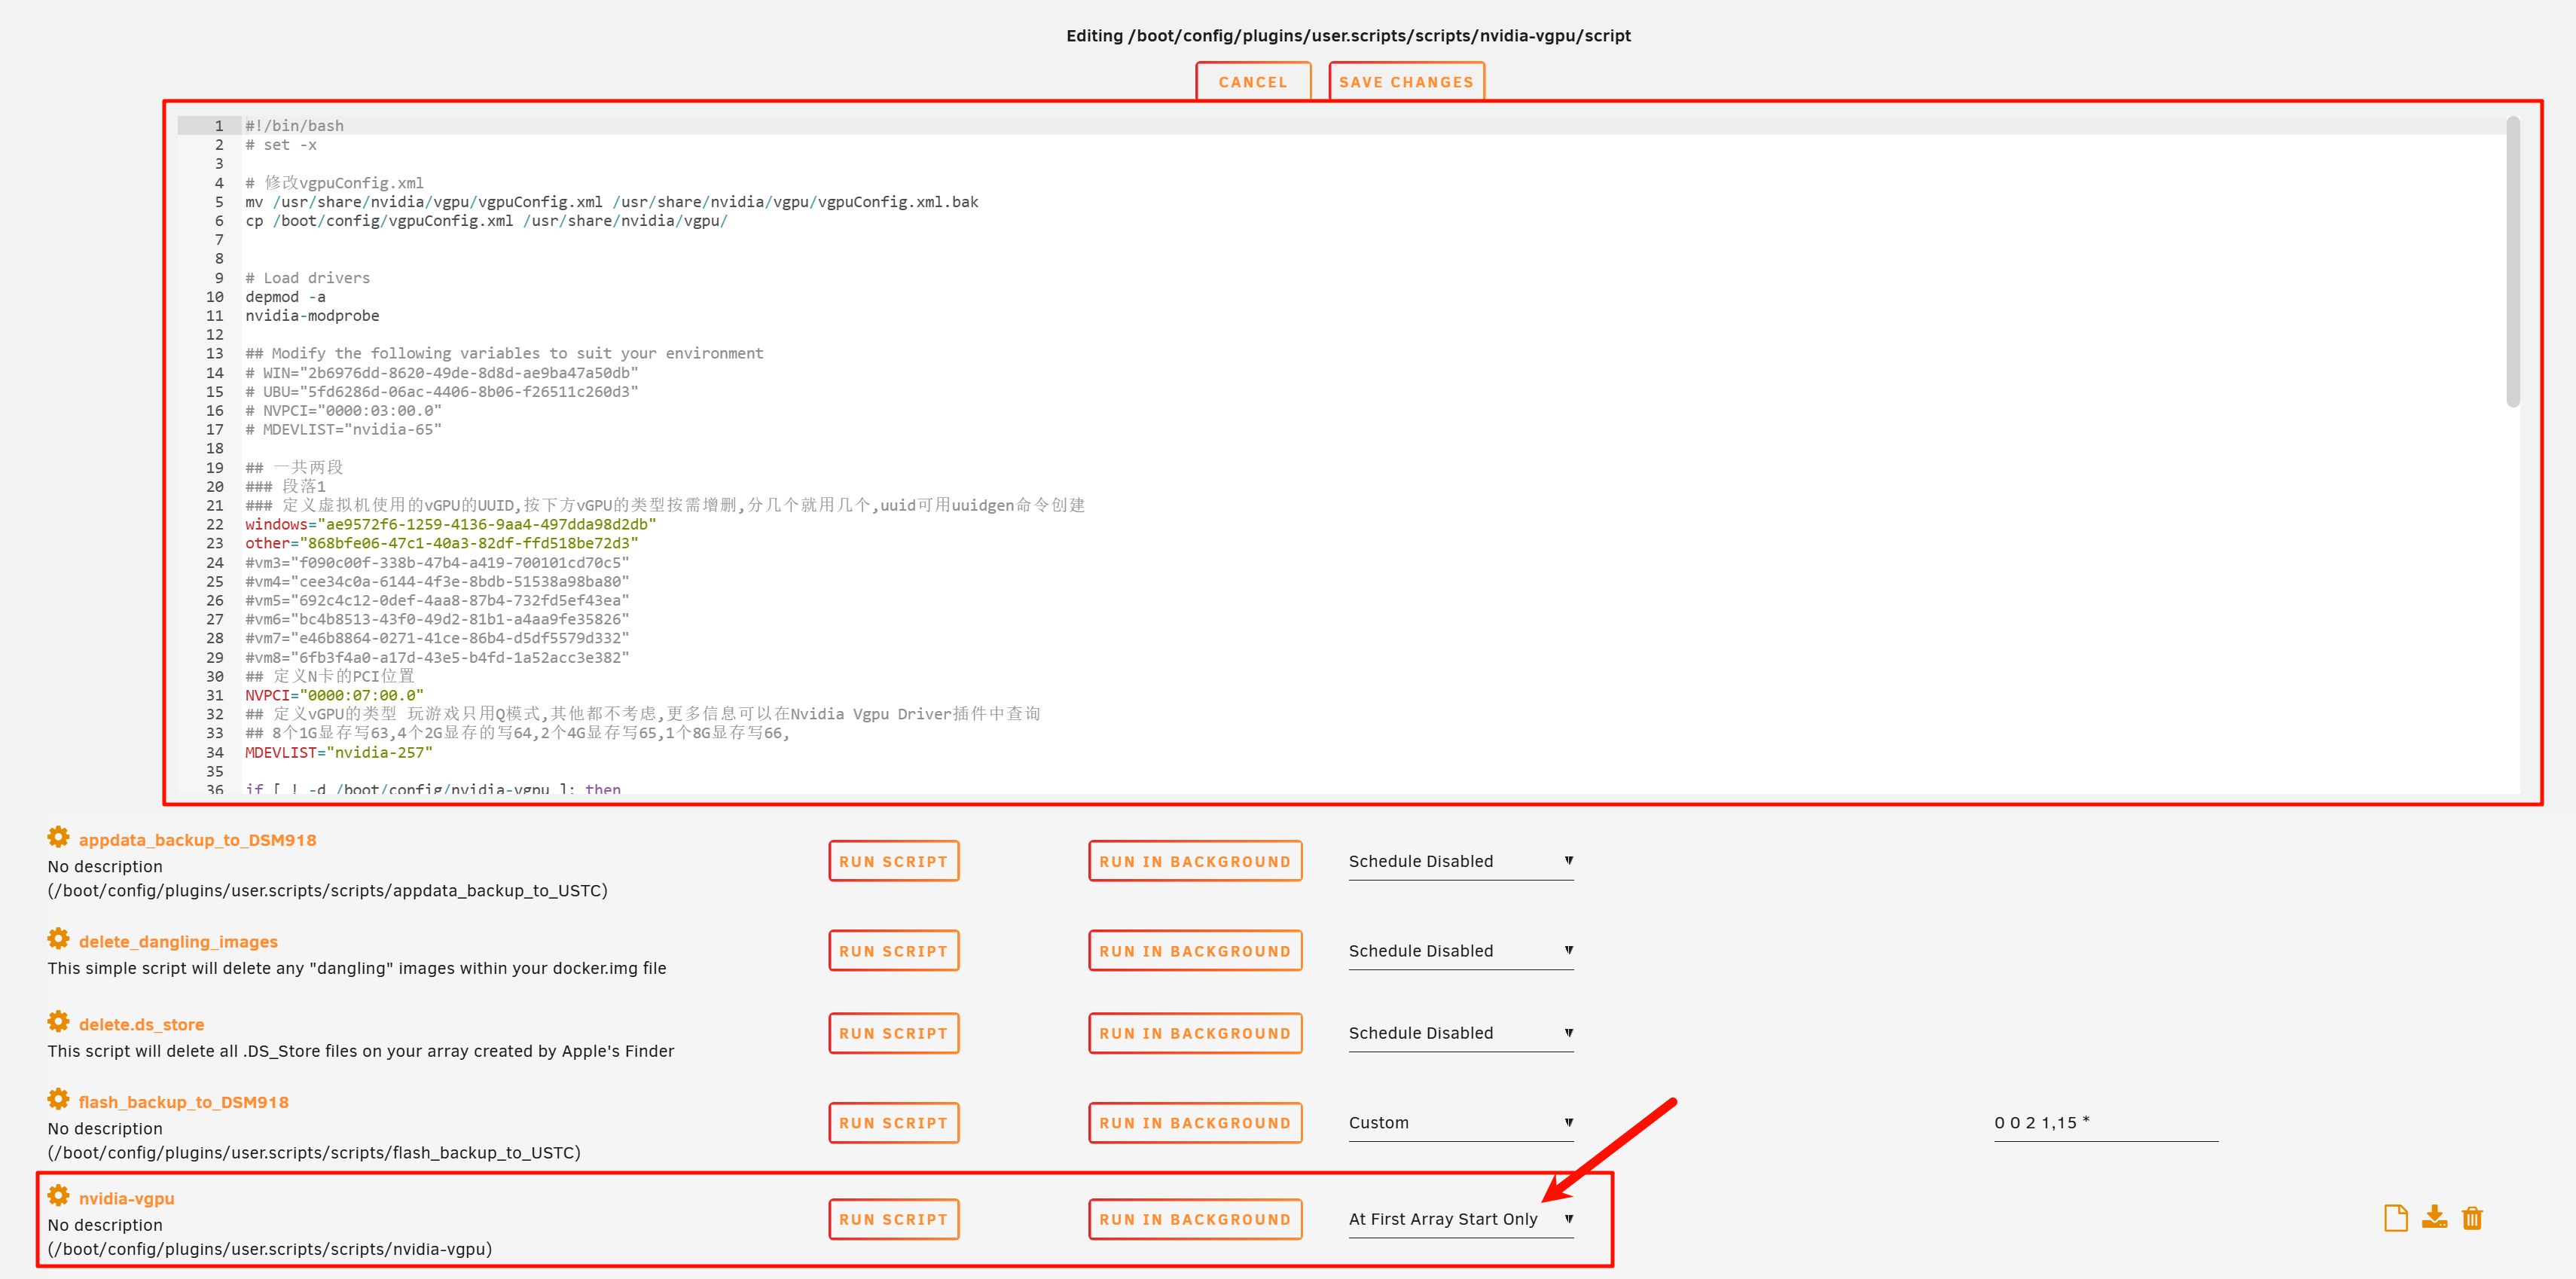The image size is (2576, 1279).
Task: Open schedule dropdown for appdata_backup_to_DSM918
Action: [x=1460, y=861]
